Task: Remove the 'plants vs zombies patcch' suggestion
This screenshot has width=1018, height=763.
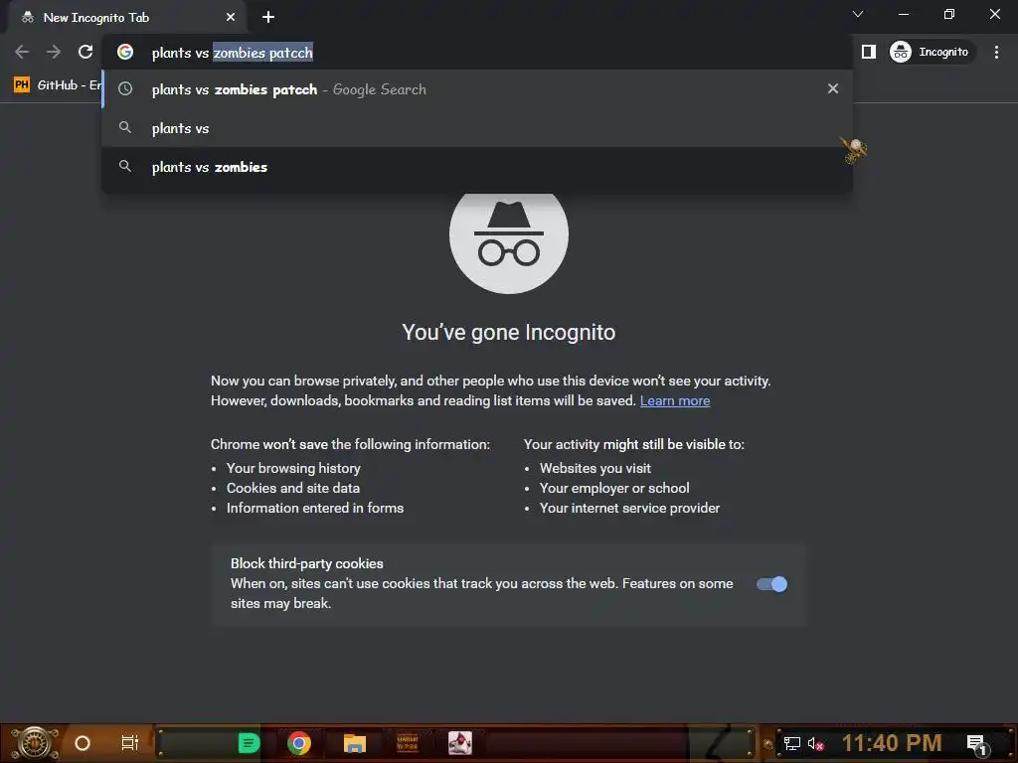Action: [833, 88]
